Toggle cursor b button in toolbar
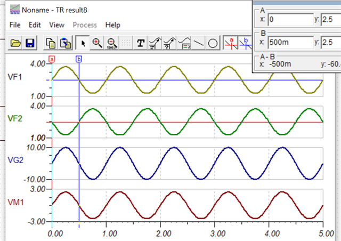 pos(245,43)
